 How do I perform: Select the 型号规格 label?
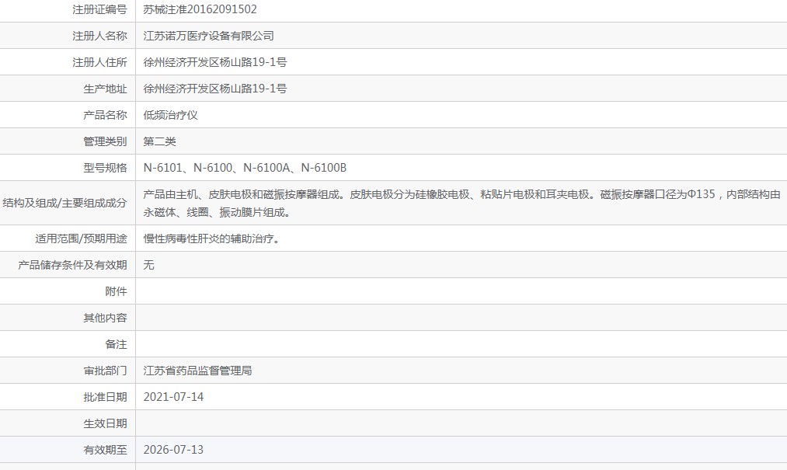coord(105,168)
